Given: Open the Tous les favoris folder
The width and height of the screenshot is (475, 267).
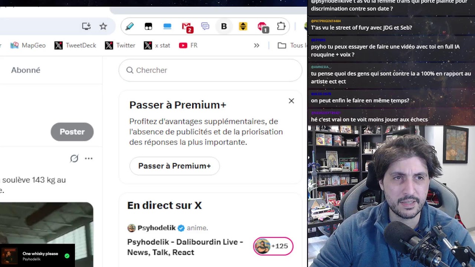Looking at the screenshot, I should pyautogui.click(x=292, y=45).
